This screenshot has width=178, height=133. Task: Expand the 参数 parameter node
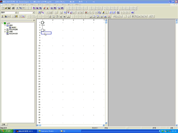tap(5, 32)
